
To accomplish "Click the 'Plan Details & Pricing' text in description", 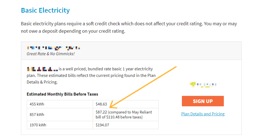I will tap(42, 82).
